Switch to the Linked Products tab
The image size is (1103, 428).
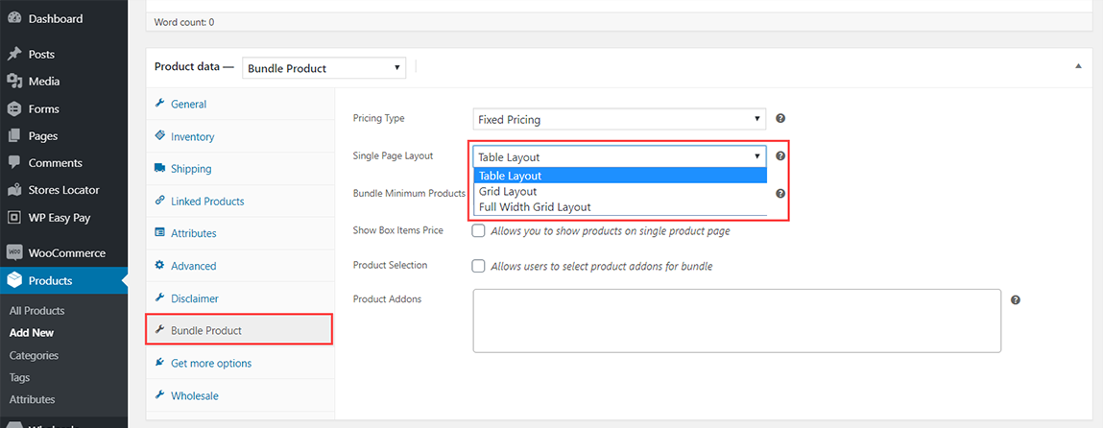tap(207, 202)
